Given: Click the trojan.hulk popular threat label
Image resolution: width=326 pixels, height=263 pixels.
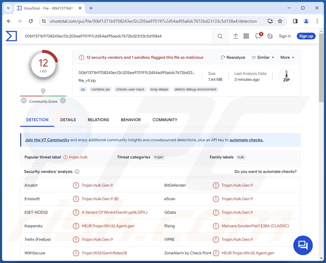Looking at the screenshot, I should point(78,157).
